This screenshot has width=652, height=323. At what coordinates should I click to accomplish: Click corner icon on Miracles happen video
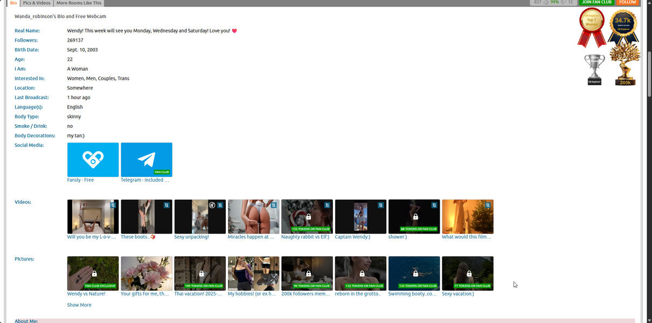(274, 205)
